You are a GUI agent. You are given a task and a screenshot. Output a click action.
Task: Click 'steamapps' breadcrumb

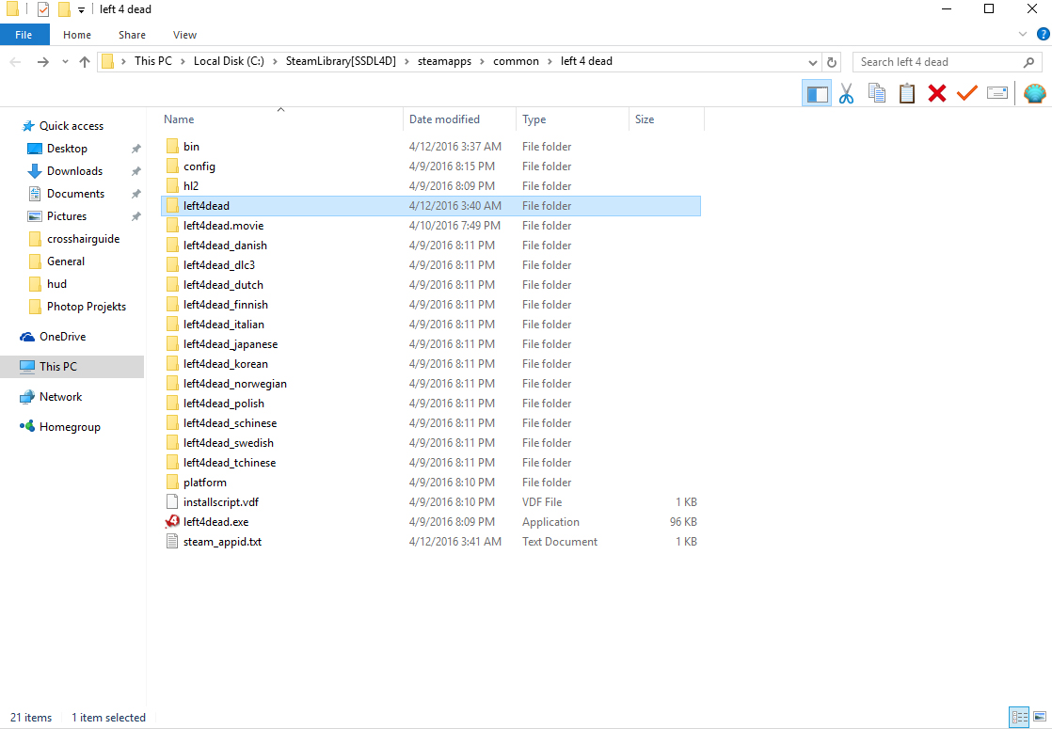click(444, 61)
